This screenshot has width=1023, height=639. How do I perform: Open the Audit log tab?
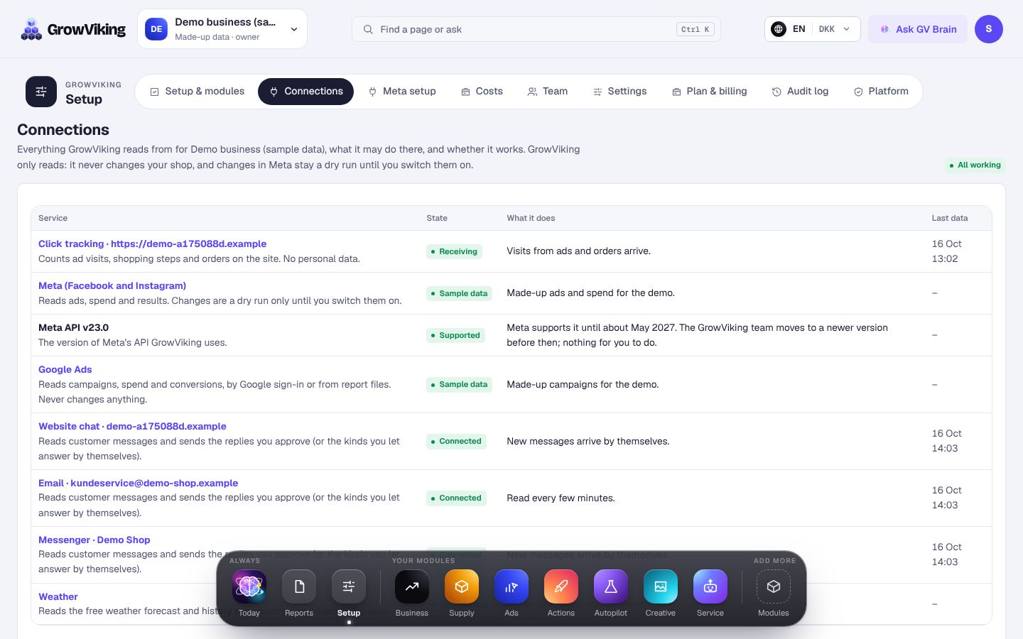click(801, 92)
